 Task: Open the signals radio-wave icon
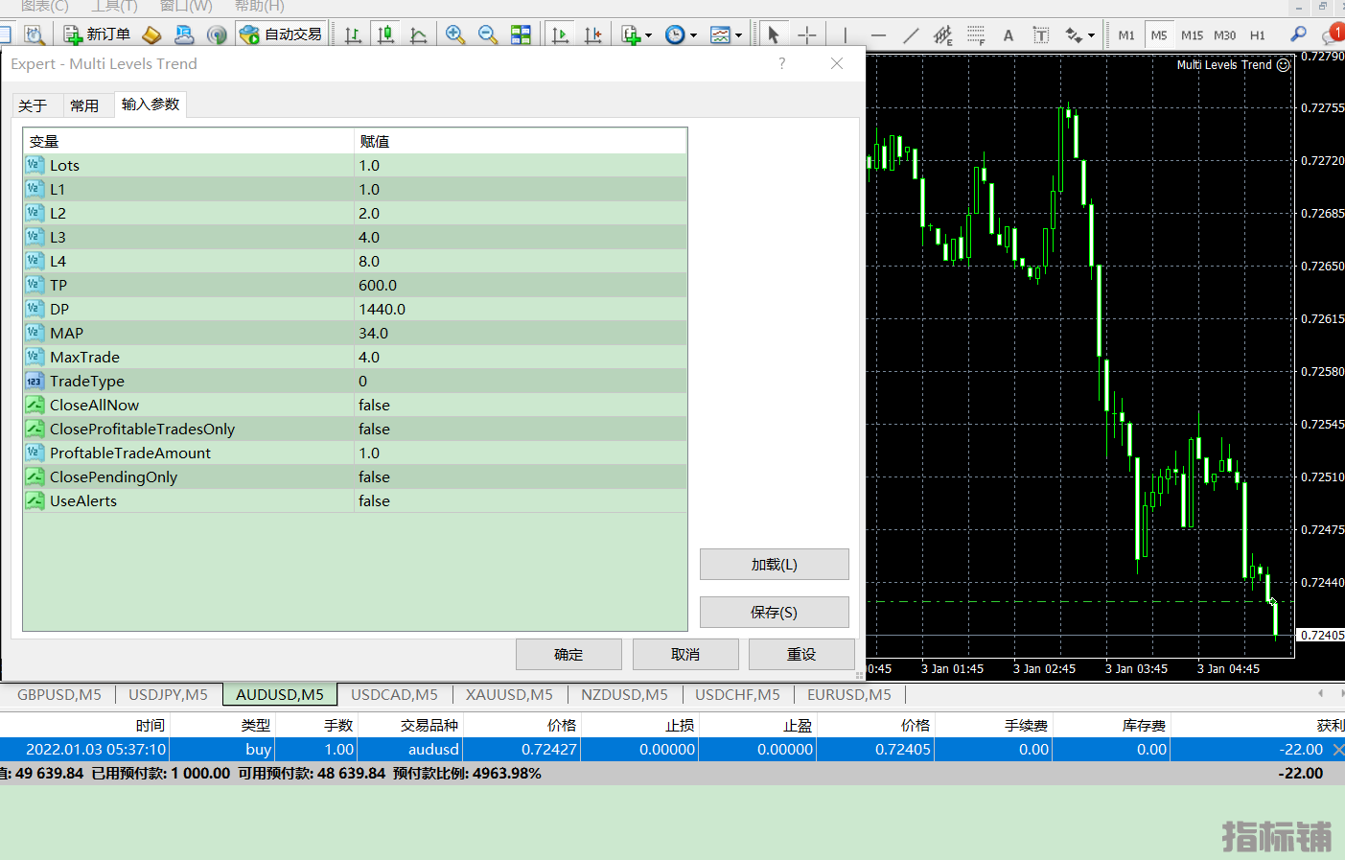click(x=218, y=35)
